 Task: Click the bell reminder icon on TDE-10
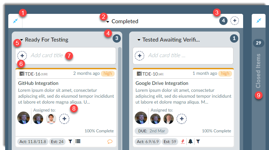pos(190,141)
